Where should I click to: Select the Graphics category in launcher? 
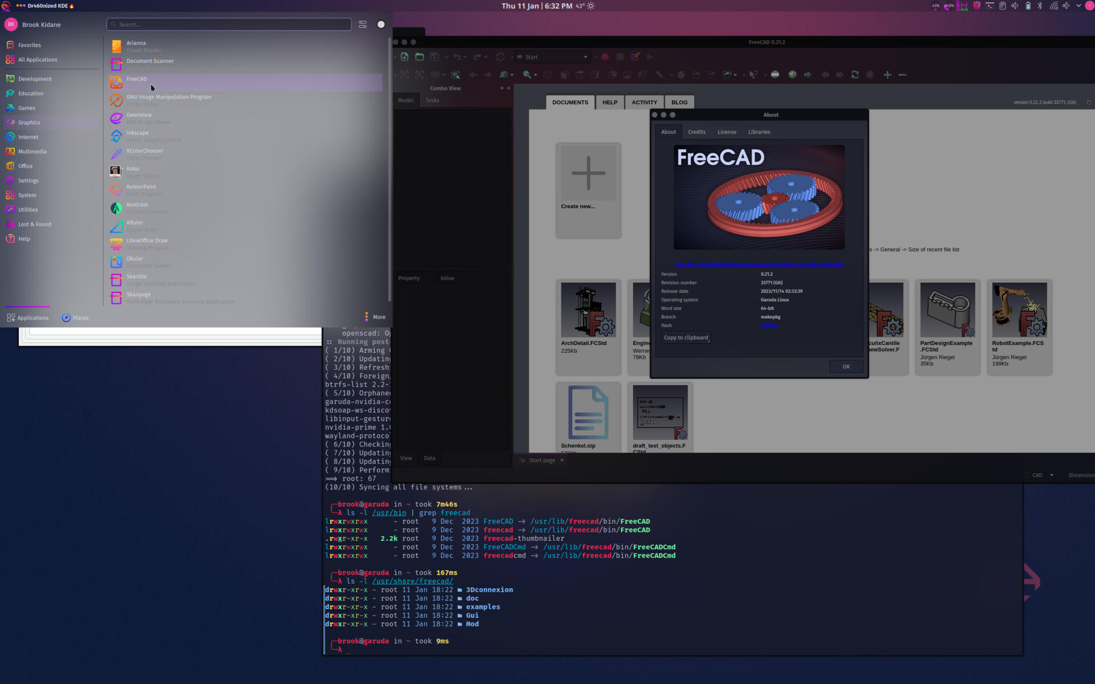pyautogui.click(x=51, y=123)
